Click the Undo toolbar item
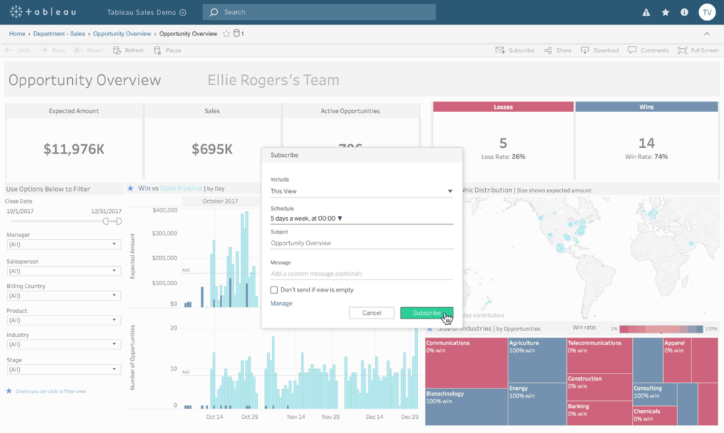The image size is (724, 433). click(18, 50)
